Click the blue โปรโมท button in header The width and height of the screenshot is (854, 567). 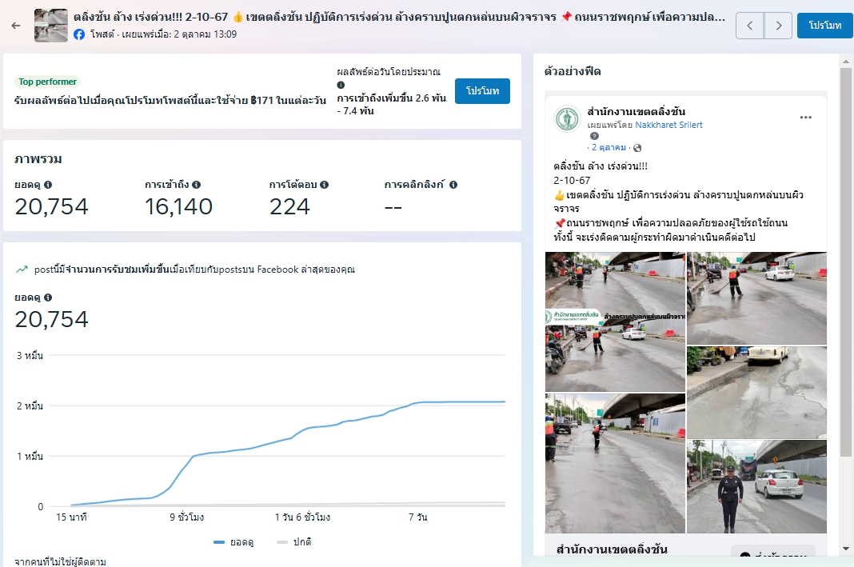[x=824, y=26]
